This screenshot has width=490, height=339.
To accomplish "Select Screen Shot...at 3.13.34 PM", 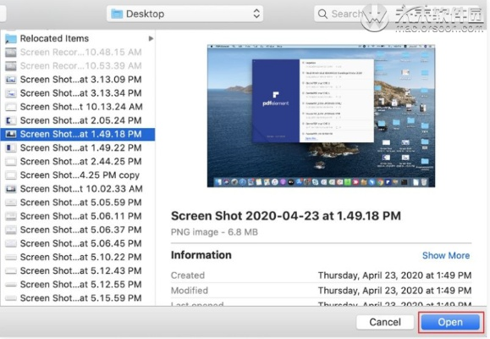I will tap(78, 93).
